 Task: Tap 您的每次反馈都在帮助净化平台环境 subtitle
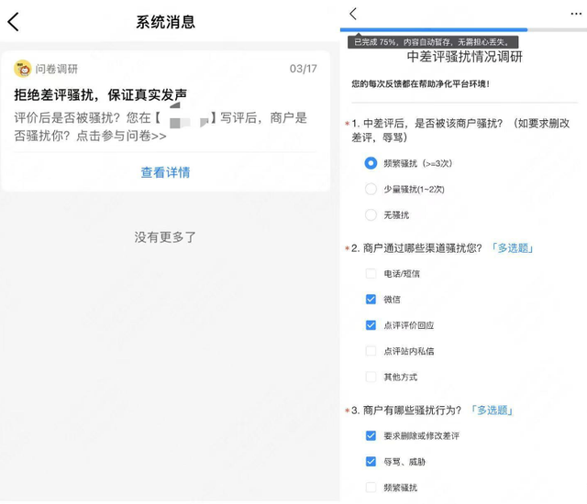click(420, 83)
